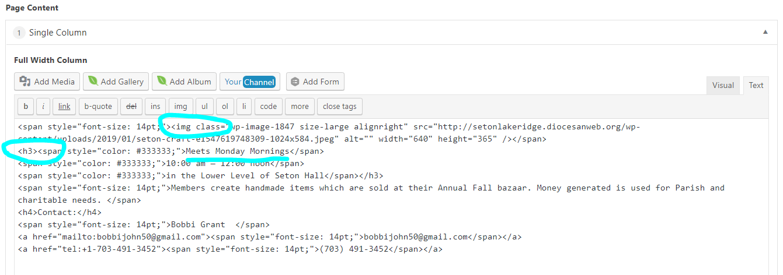The width and height of the screenshot is (783, 275).
Task: Insert image using img quicktag
Action: point(181,107)
